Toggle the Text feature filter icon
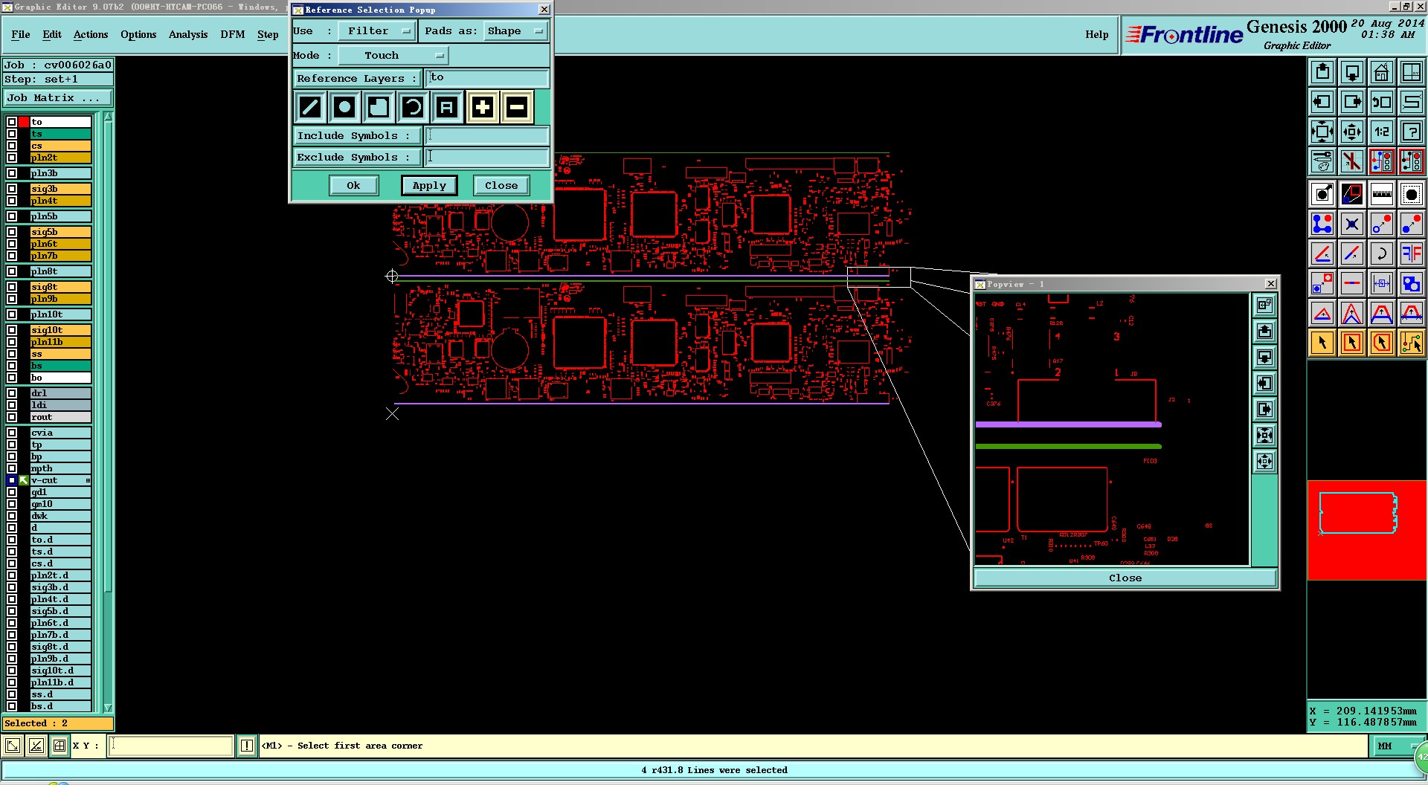The image size is (1428, 785). pyautogui.click(x=447, y=108)
